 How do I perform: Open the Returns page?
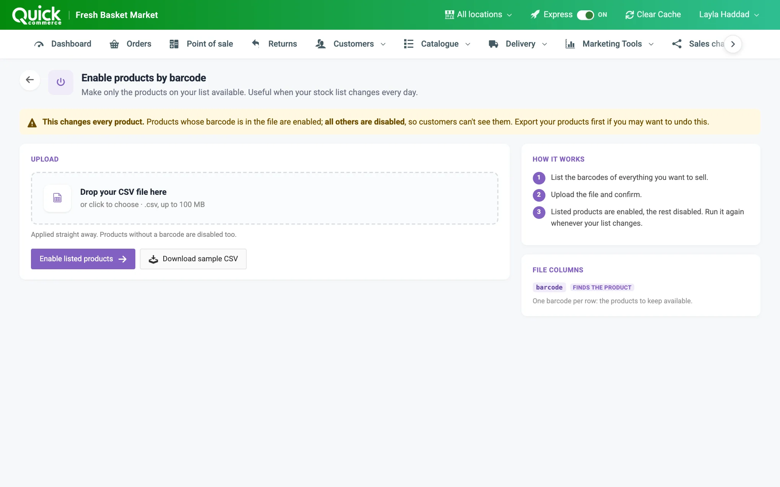point(274,44)
